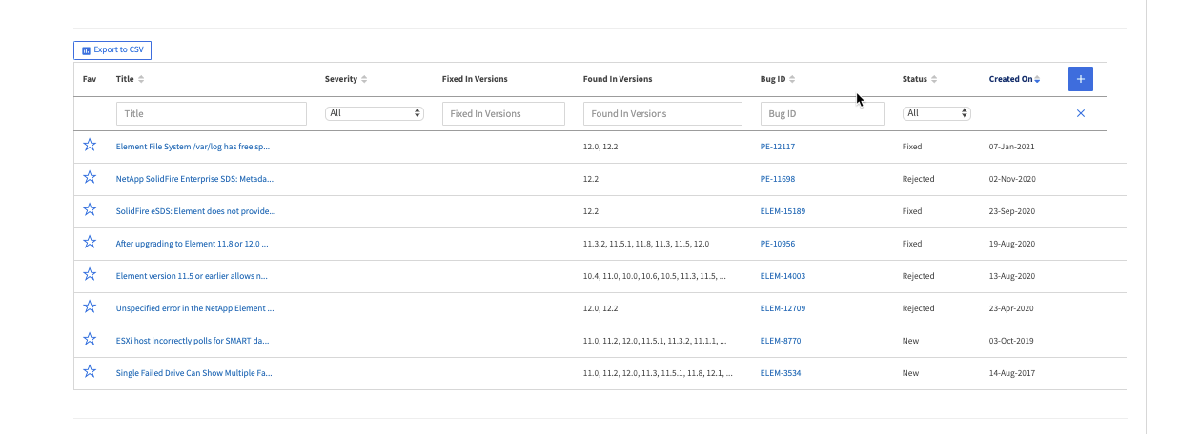Image resolution: width=1200 pixels, height=434 pixels.
Task: Click Export to CSV button
Action: (112, 49)
